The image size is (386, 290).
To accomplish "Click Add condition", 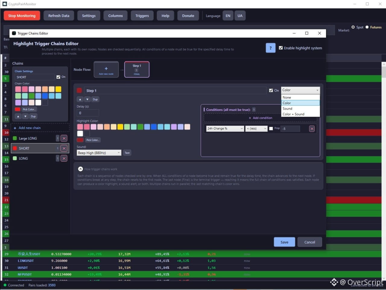I will pyautogui.click(x=261, y=118).
